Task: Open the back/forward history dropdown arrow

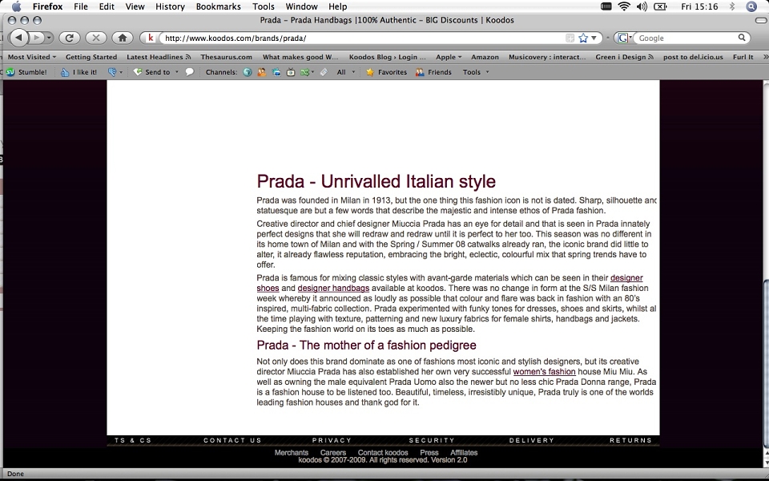Action: click(49, 38)
